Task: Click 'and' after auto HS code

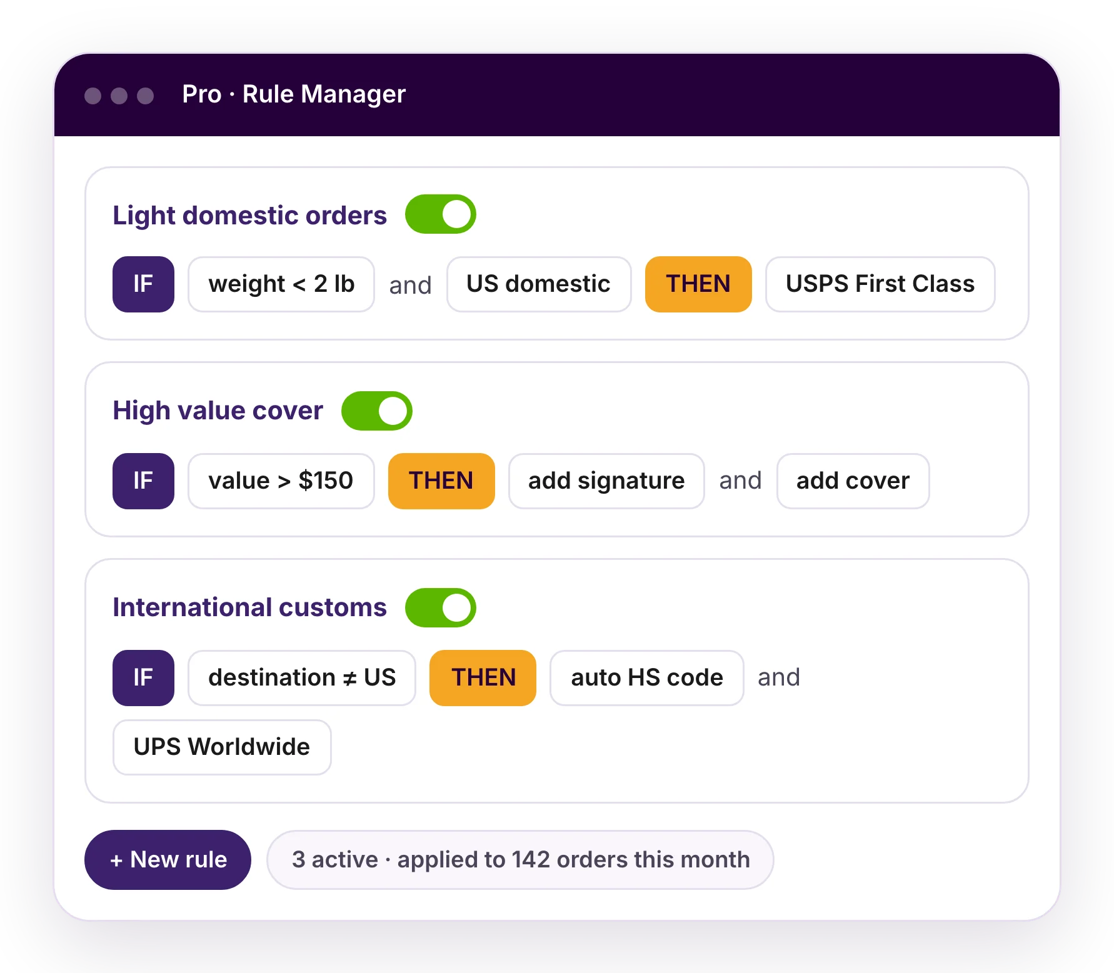Action: [778, 678]
